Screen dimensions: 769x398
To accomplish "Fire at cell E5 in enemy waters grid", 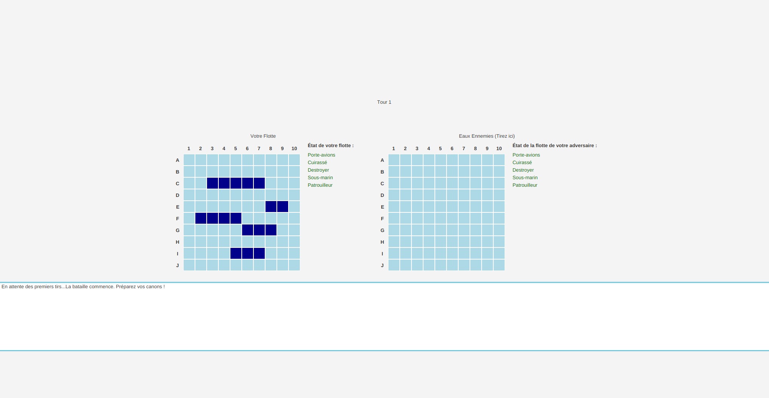I will click(x=441, y=207).
